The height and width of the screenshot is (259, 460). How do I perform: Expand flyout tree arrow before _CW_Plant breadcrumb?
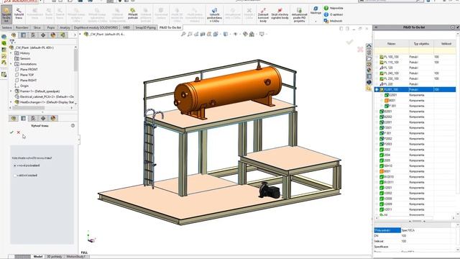click(x=80, y=34)
